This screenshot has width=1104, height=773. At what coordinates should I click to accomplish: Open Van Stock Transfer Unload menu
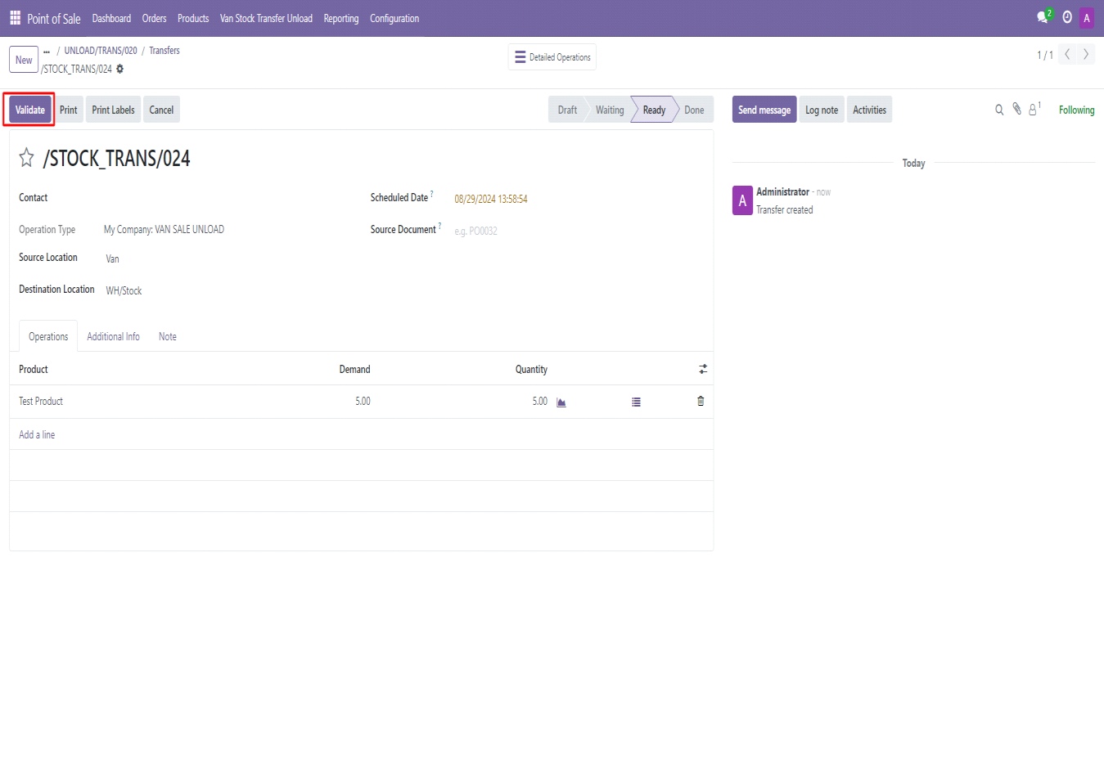pyautogui.click(x=266, y=18)
